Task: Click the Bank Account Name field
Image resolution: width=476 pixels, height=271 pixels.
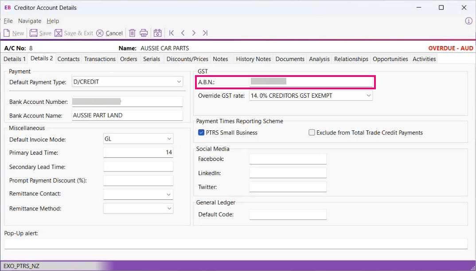Action: [x=128, y=115]
